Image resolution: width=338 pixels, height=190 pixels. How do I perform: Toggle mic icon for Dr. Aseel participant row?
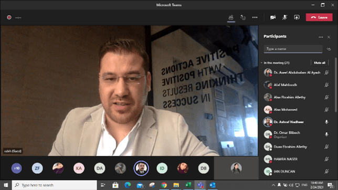coord(326,72)
